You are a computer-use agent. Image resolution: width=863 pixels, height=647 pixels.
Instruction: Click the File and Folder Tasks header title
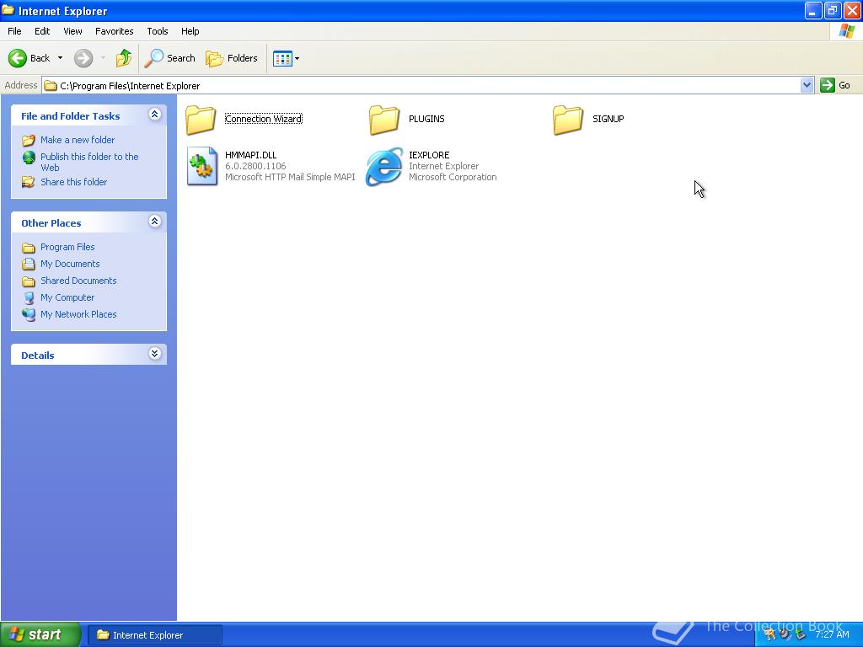click(x=71, y=116)
